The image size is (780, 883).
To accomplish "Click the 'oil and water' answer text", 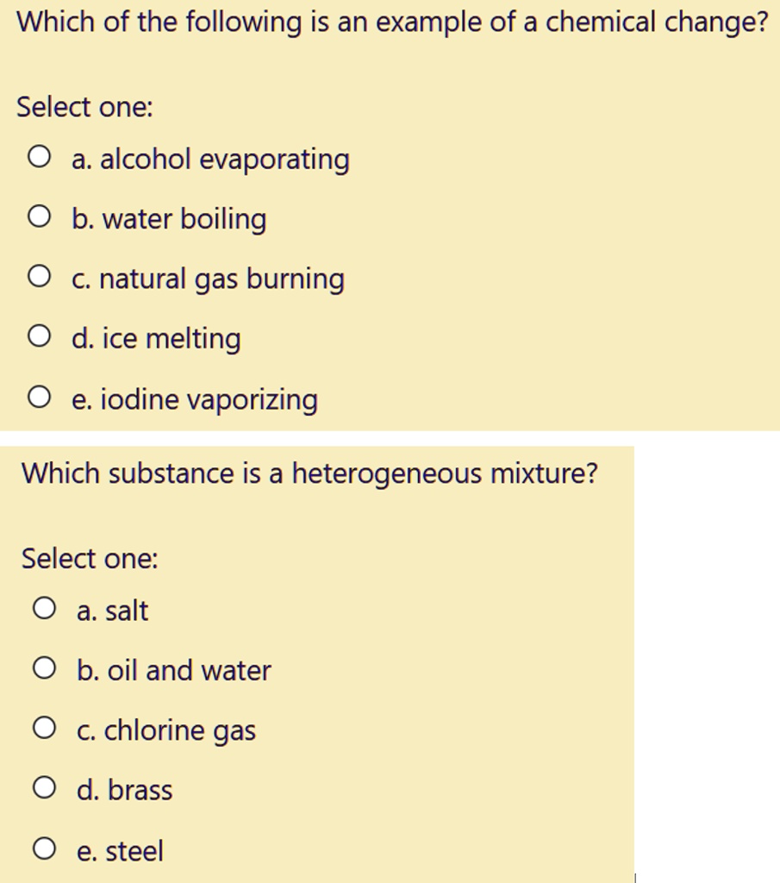I will pyautogui.click(x=174, y=669).
